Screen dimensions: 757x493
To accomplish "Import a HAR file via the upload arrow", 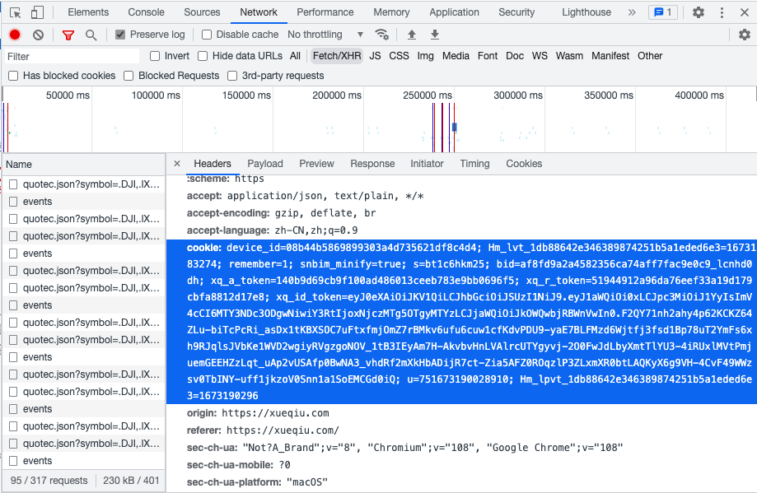I will pos(411,35).
